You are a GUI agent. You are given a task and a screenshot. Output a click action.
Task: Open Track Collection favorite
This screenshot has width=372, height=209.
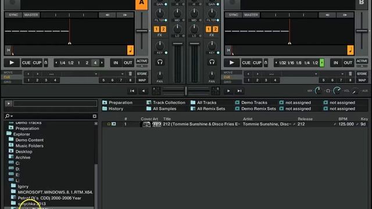166,102
